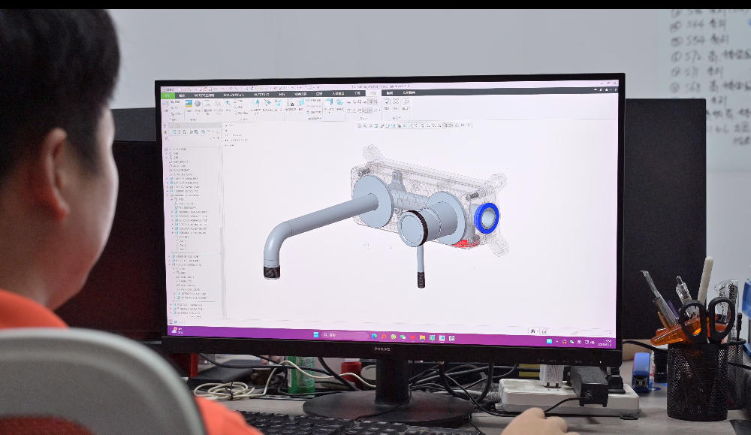This screenshot has height=435, width=751.
Task: Open the green File tab in ribbon
Action: point(167,95)
